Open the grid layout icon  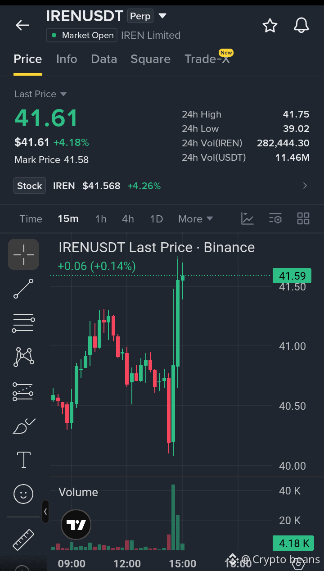pyautogui.click(x=303, y=219)
